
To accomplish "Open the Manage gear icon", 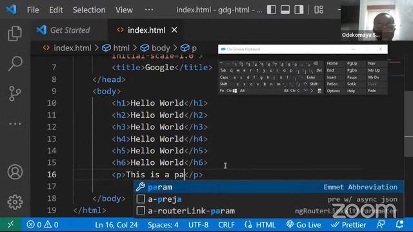I will (x=15, y=202).
